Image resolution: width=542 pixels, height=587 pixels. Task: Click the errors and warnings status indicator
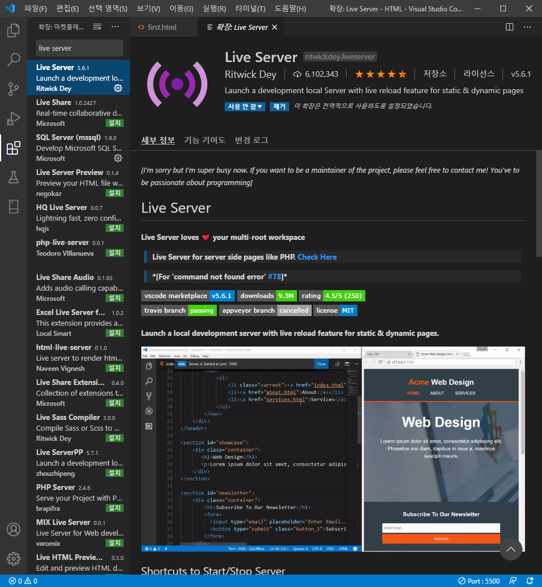(x=23, y=581)
